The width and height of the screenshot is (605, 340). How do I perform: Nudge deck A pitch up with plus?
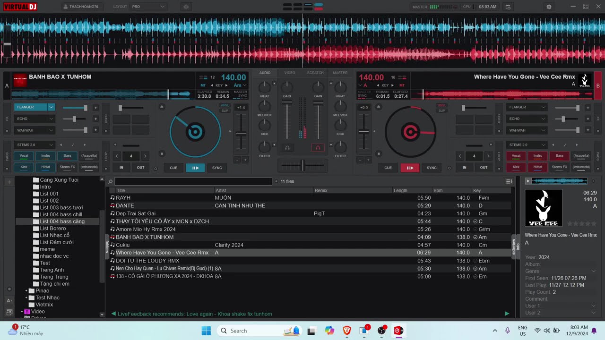pos(245,160)
